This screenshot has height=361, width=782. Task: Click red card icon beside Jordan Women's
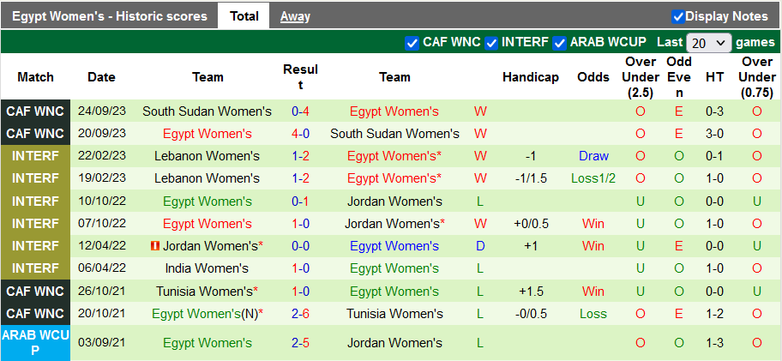click(155, 246)
